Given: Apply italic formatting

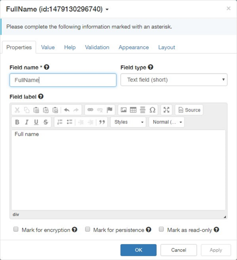Looking at the screenshot, I should [x=27, y=122].
